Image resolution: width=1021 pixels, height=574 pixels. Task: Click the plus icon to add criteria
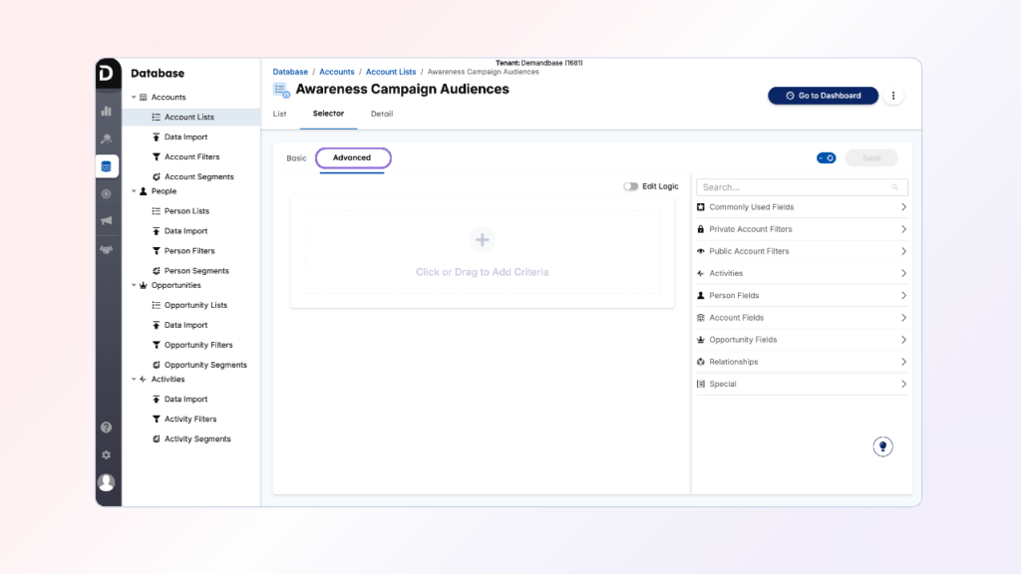[482, 240]
